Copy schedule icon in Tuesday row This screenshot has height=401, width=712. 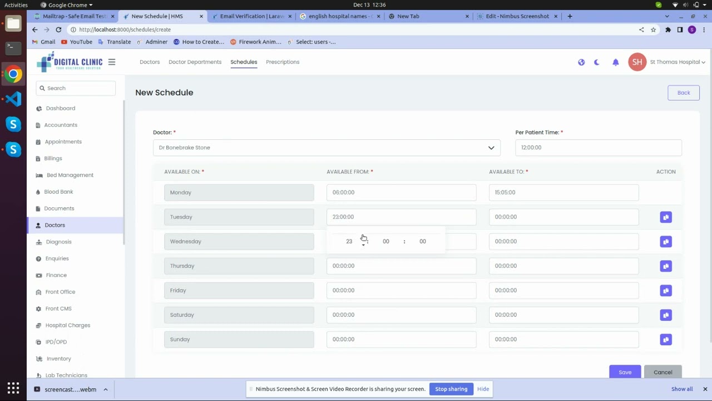pyautogui.click(x=666, y=217)
